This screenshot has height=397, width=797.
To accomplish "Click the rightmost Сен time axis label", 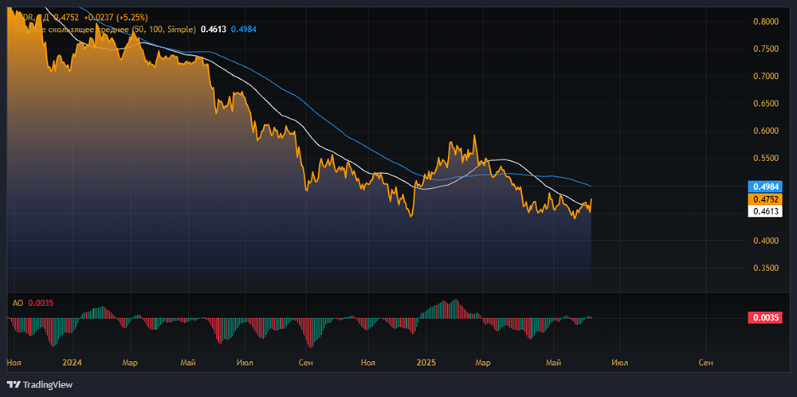I will pos(706,363).
